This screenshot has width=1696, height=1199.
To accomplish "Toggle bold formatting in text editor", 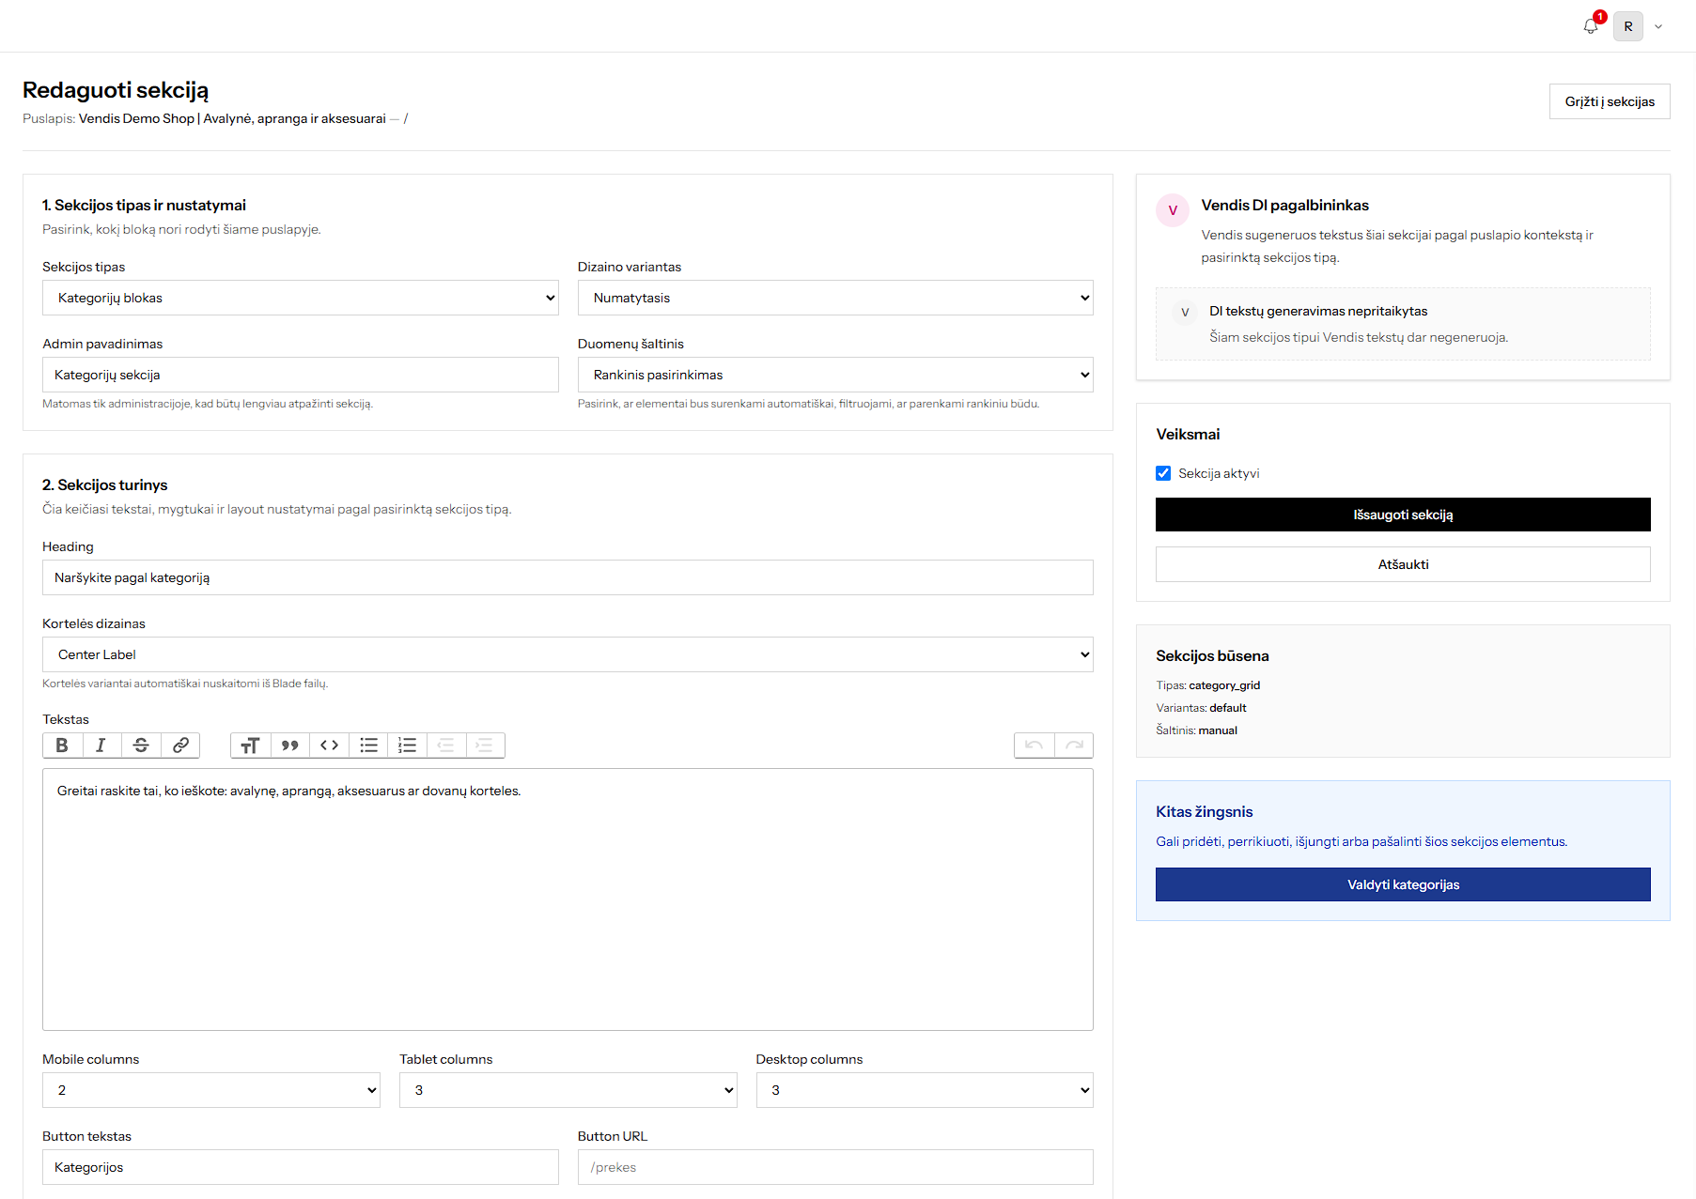I will pyautogui.click(x=62, y=746).
